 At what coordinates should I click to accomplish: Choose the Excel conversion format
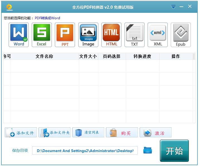pyautogui.click(x=42, y=35)
